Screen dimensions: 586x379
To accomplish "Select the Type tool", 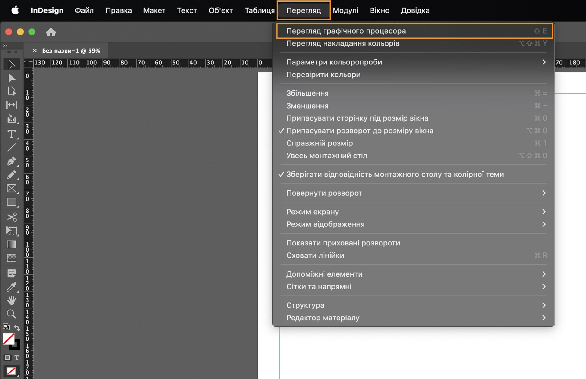I will [12, 134].
